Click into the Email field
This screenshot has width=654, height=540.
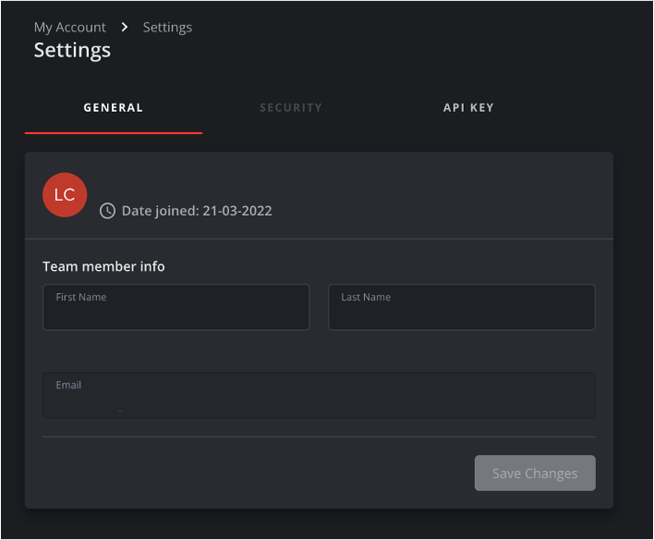coord(319,401)
